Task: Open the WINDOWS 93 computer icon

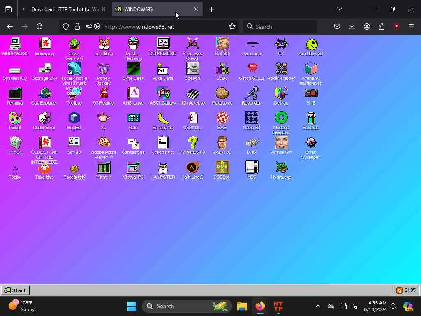Action: [15, 44]
